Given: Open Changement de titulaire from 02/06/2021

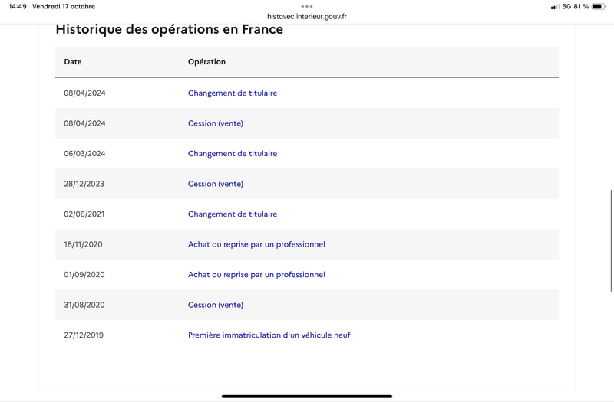Looking at the screenshot, I should [x=233, y=214].
